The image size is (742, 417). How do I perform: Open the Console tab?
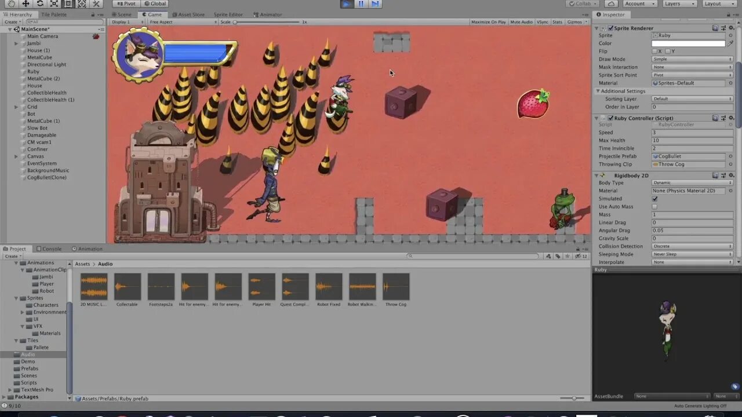(x=49, y=249)
